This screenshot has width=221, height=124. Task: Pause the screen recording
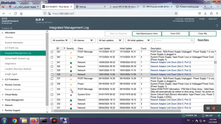(x=208, y=108)
